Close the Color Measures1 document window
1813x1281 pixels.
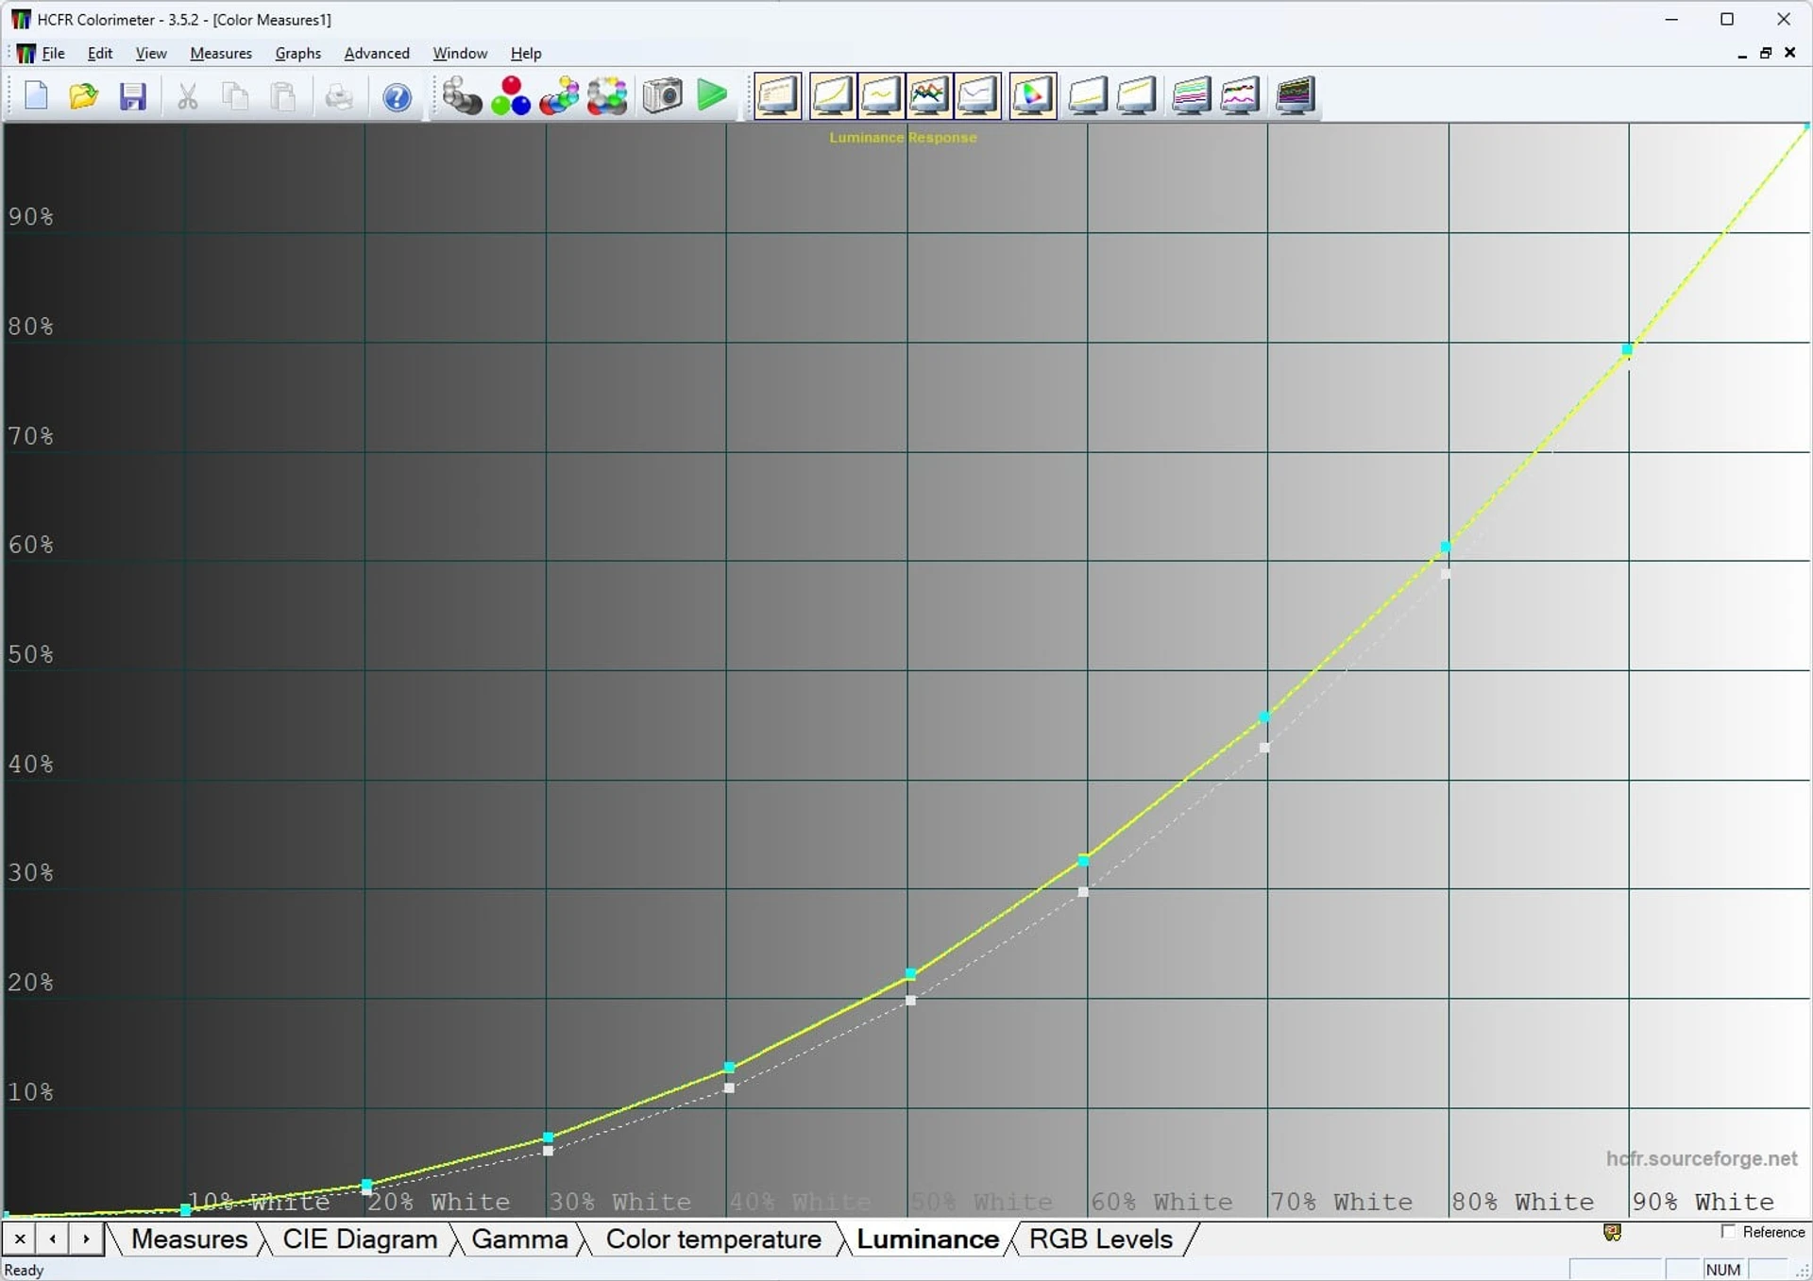click(x=1789, y=54)
